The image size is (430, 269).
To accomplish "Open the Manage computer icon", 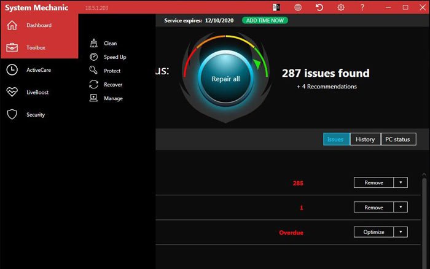I will [93, 98].
